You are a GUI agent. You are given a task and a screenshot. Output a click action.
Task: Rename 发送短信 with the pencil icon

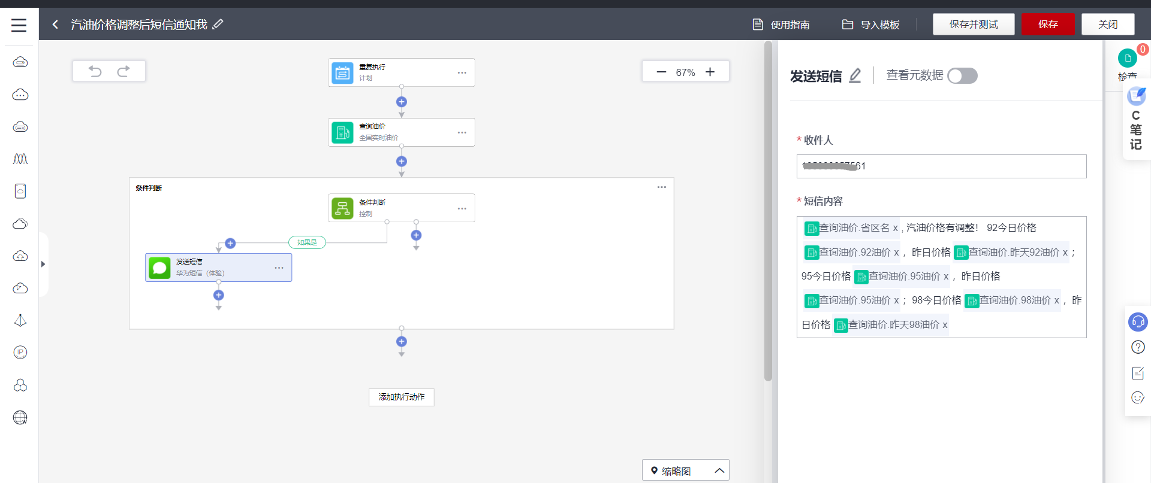[855, 75]
